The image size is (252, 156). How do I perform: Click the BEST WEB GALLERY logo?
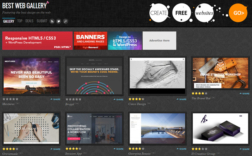click(x=25, y=5)
